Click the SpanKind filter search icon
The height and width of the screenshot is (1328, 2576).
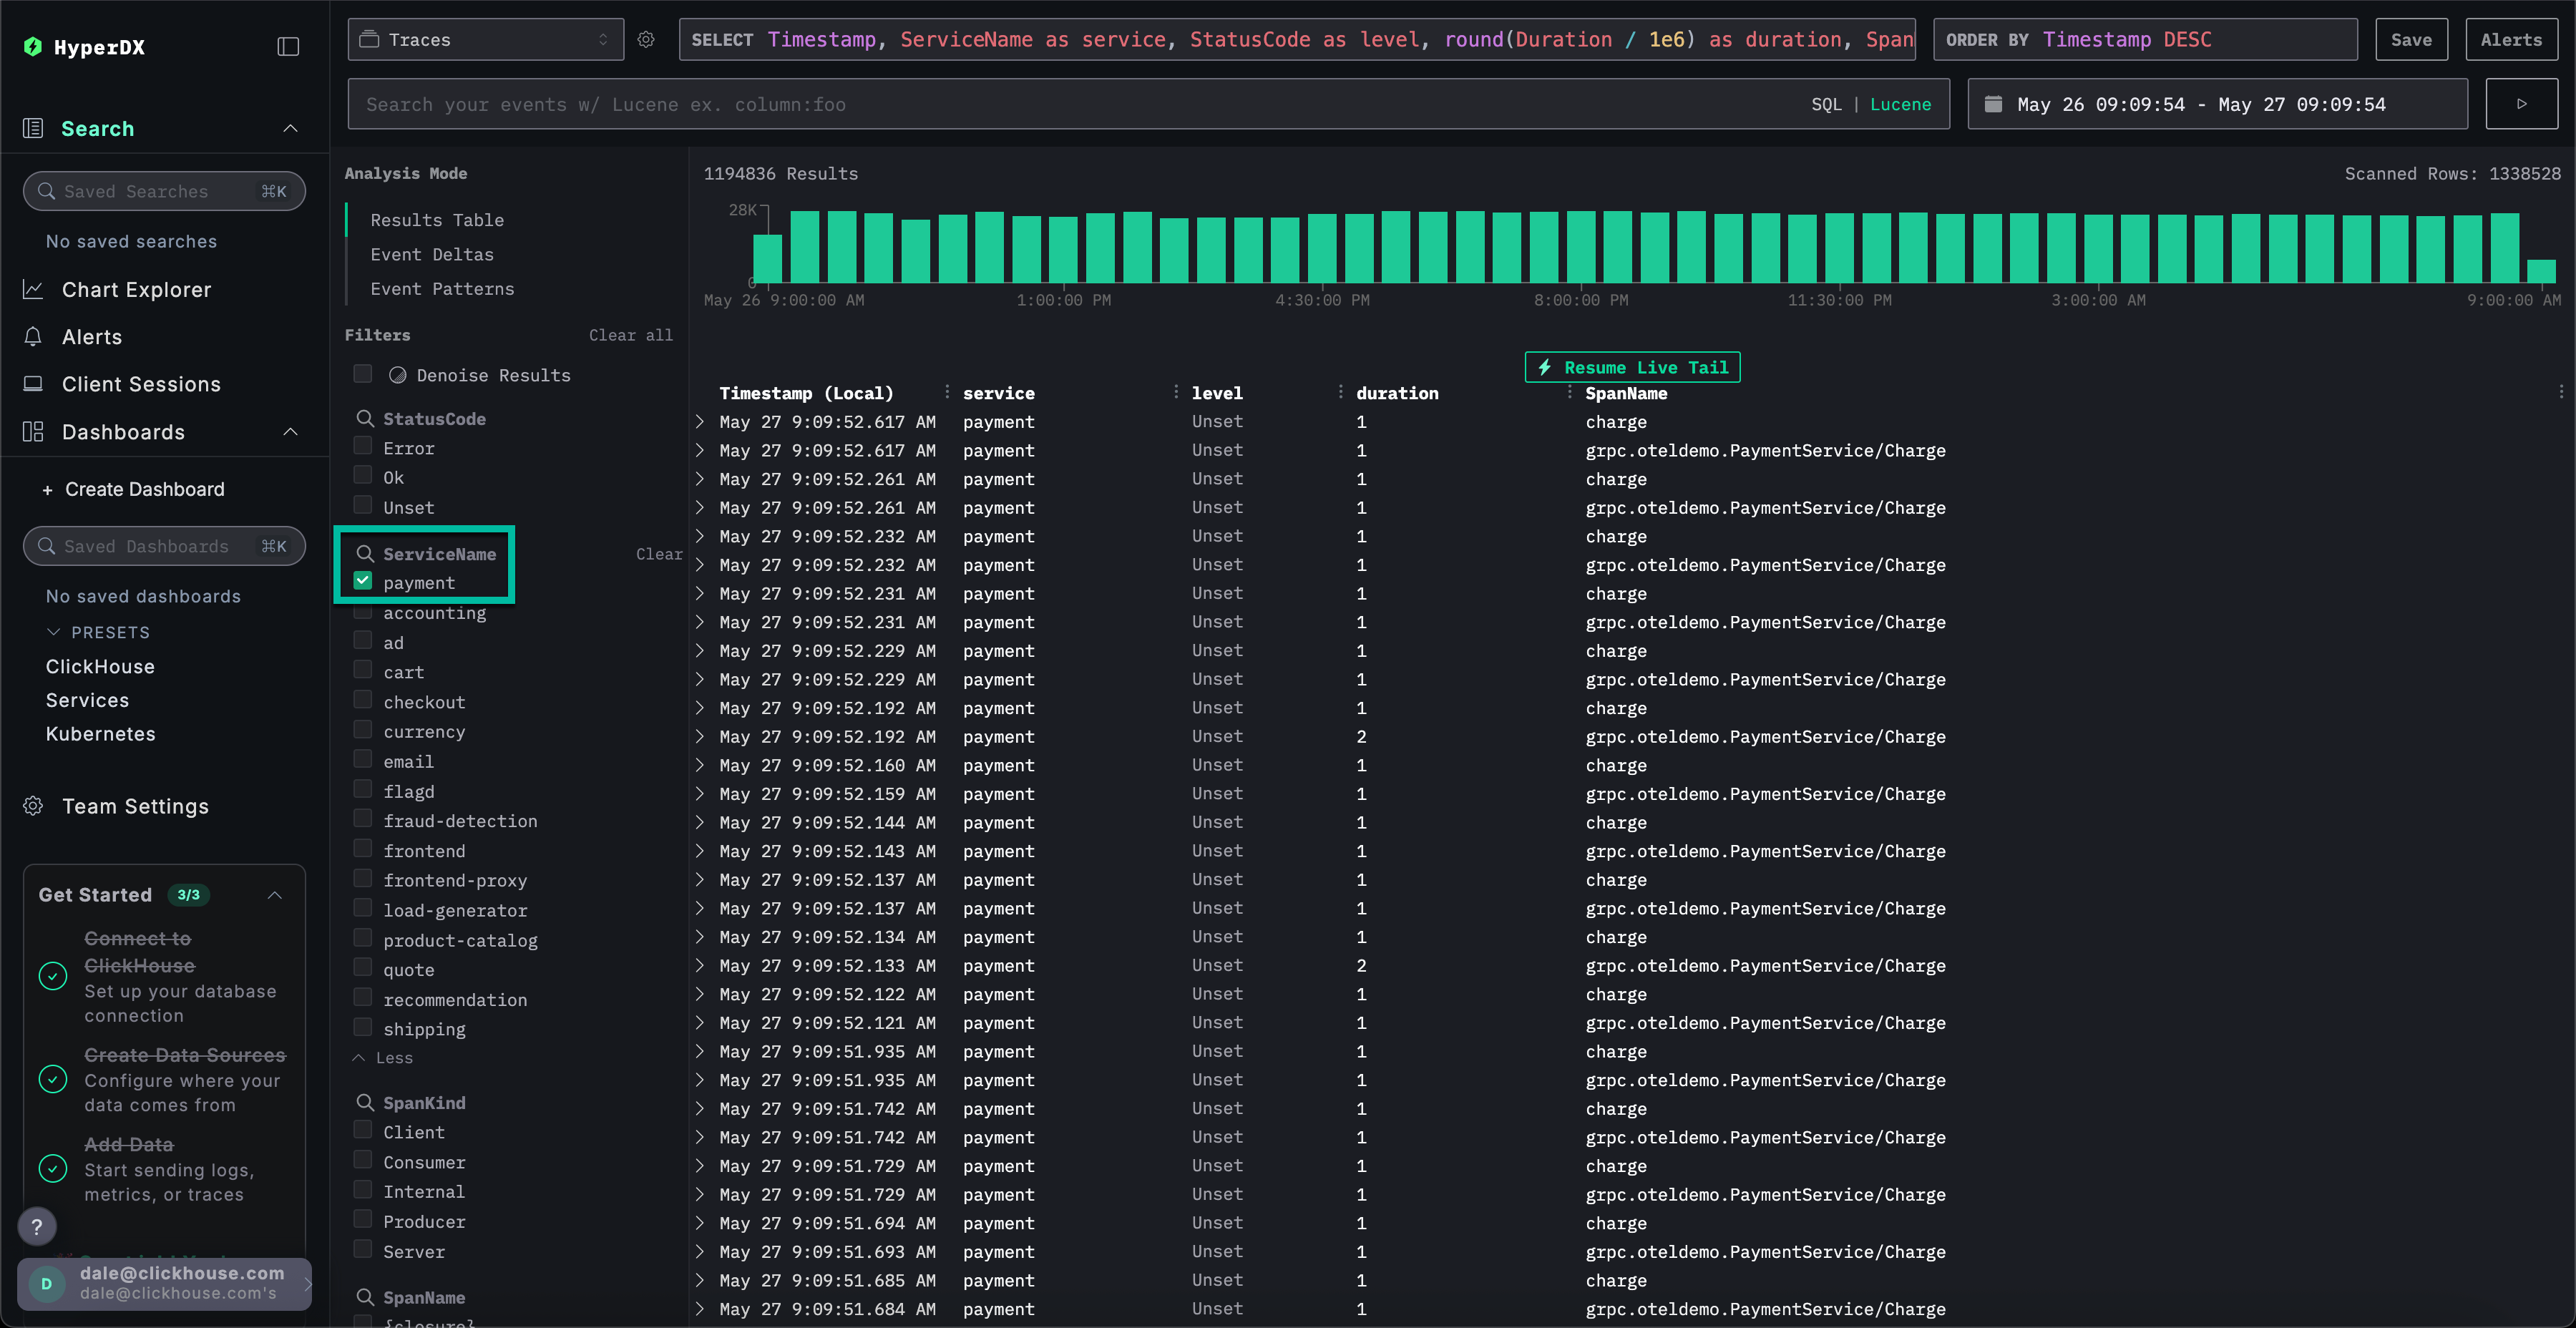[365, 1102]
